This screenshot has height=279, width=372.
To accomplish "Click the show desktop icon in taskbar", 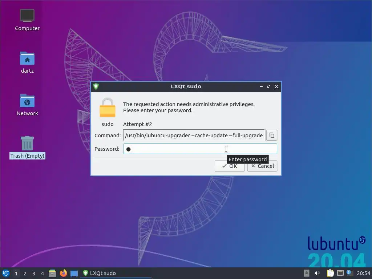I will (74, 273).
